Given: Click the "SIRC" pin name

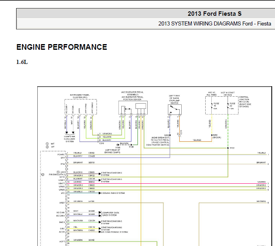Looking at the screenshot, I should pyautogui.click(x=62, y=229).
